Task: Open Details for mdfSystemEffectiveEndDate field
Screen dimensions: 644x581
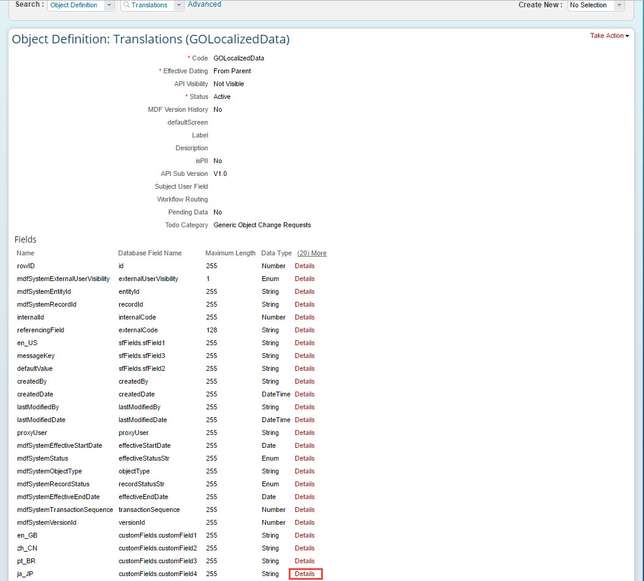Action: [305, 497]
